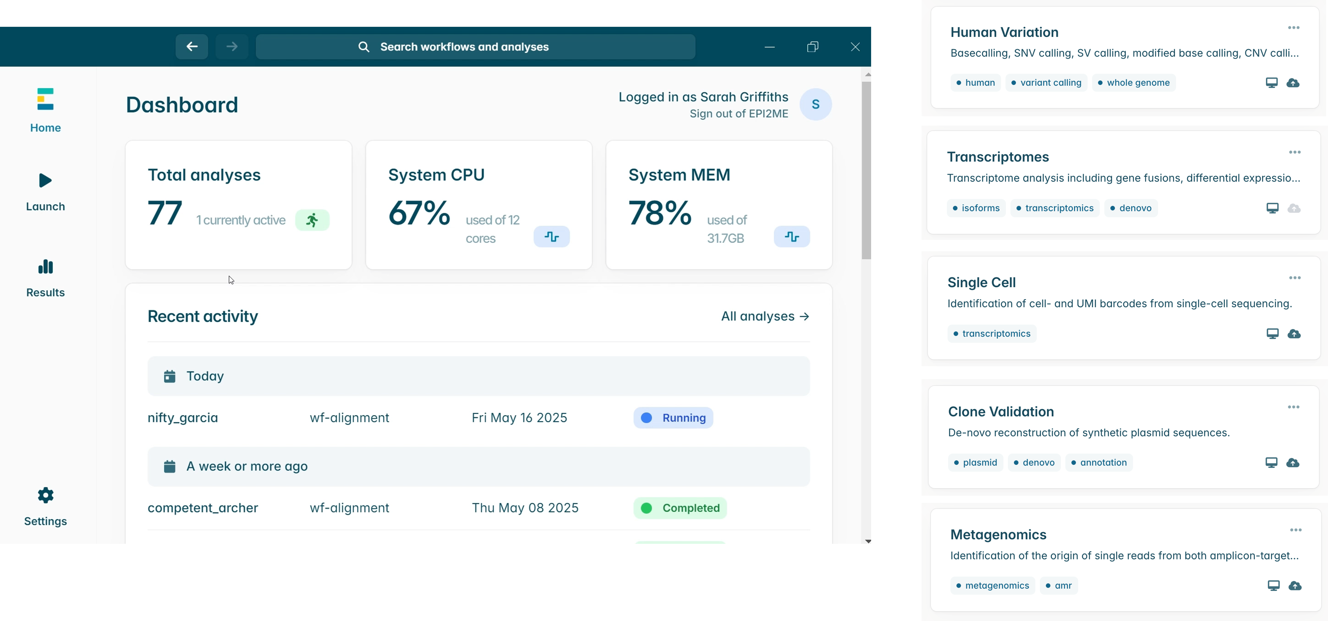The height and width of the screenshot is (621, 1328).
Task: Click the forward arrow navigation button
Action: (231, 47)
